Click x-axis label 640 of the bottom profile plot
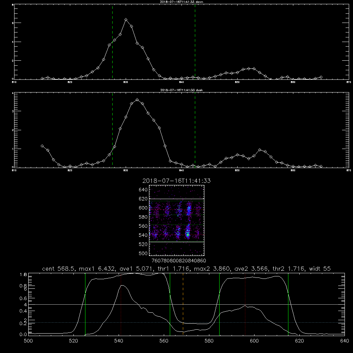 (345, 341)
